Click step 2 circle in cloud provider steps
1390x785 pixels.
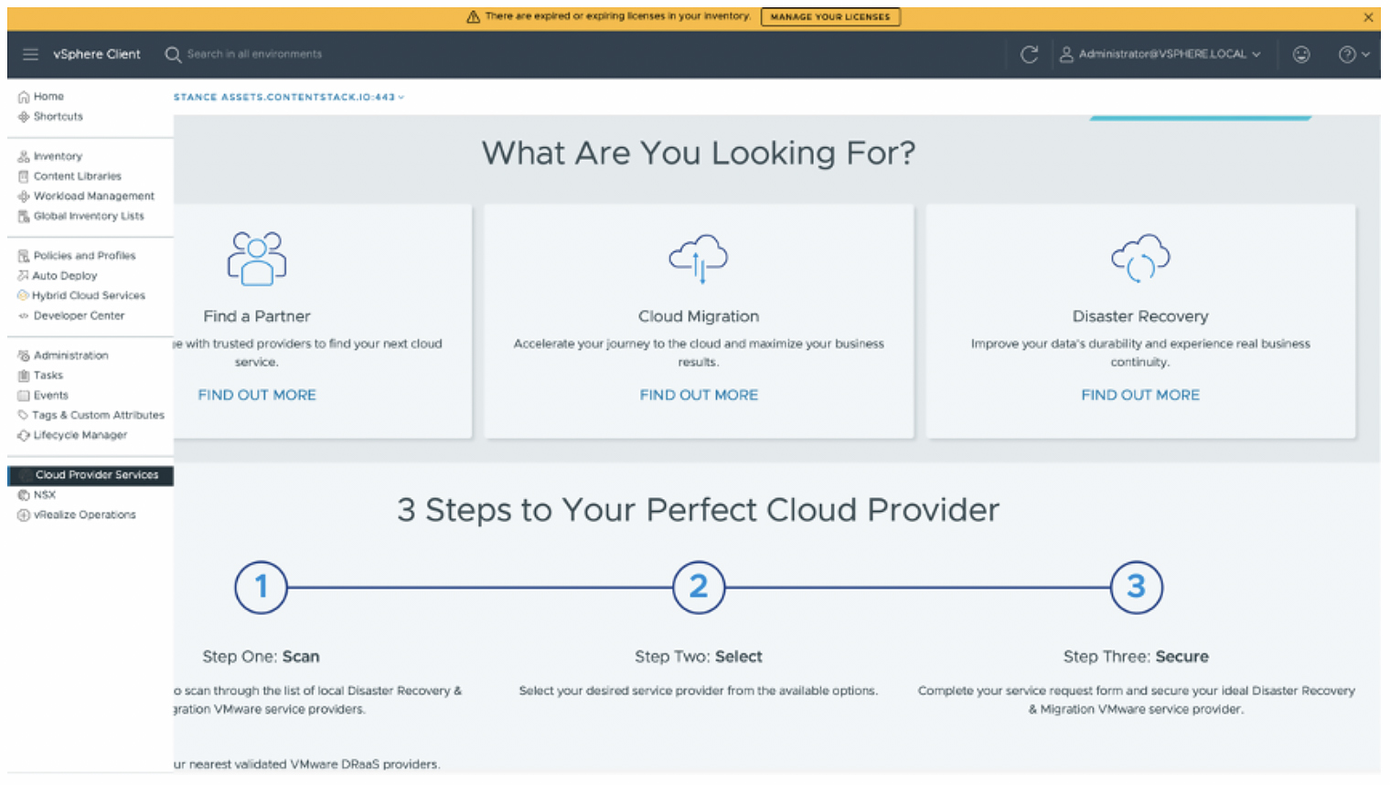click(699, 588)
